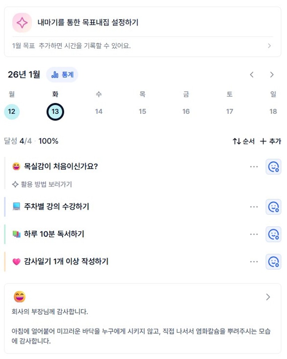Screen dimensions: 287x359
Task: Select Tuesday the 13th in calendar
Action: 55,112
